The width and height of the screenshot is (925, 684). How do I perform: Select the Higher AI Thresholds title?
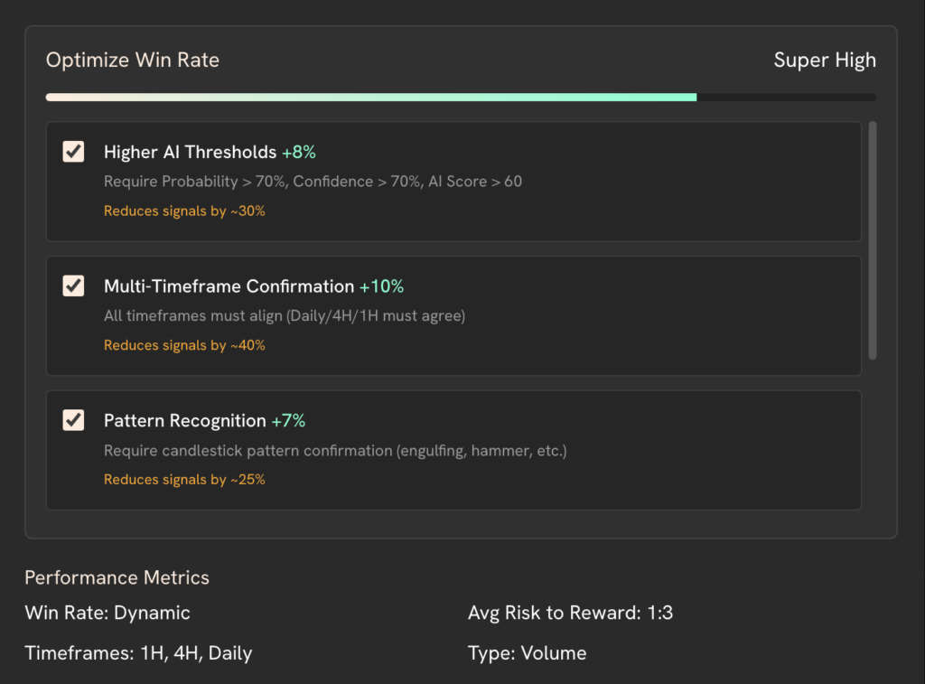click(x=190, y=152)
